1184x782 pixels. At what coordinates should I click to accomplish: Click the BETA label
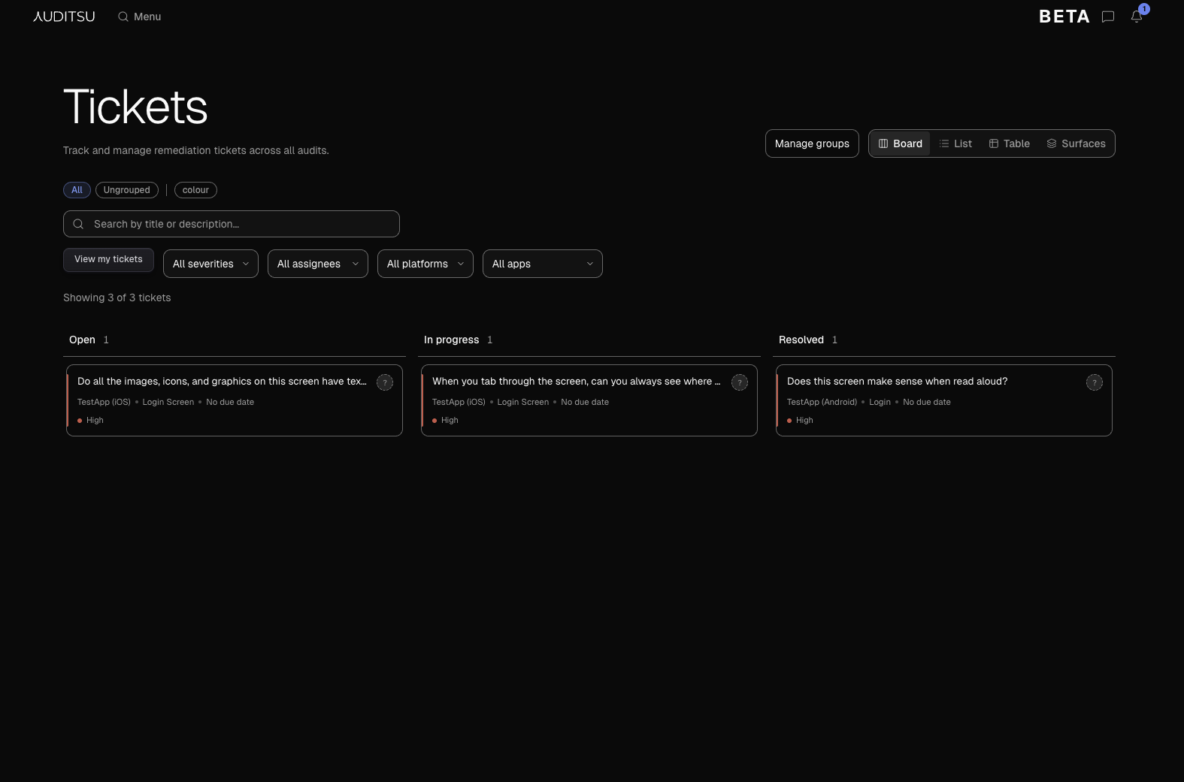pos(1064,17)
